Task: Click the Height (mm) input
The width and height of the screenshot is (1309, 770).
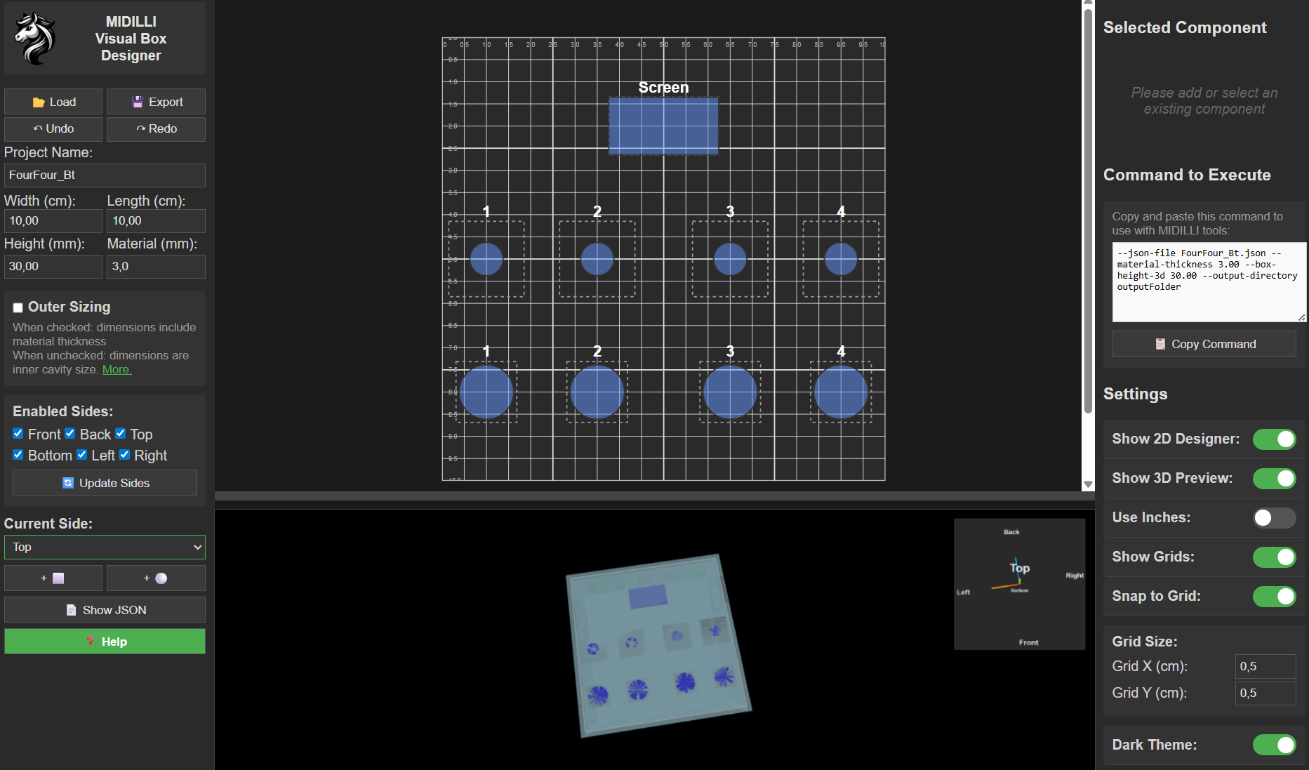Action: 53,267
